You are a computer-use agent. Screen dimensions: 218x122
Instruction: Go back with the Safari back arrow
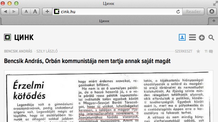5,12
